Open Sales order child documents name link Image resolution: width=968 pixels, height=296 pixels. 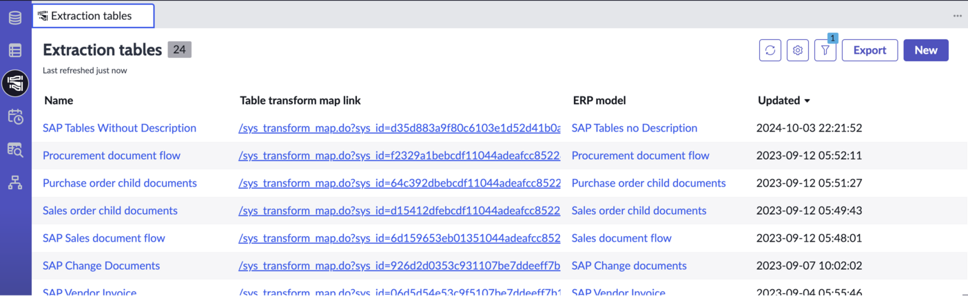click(x=110, y=211)
